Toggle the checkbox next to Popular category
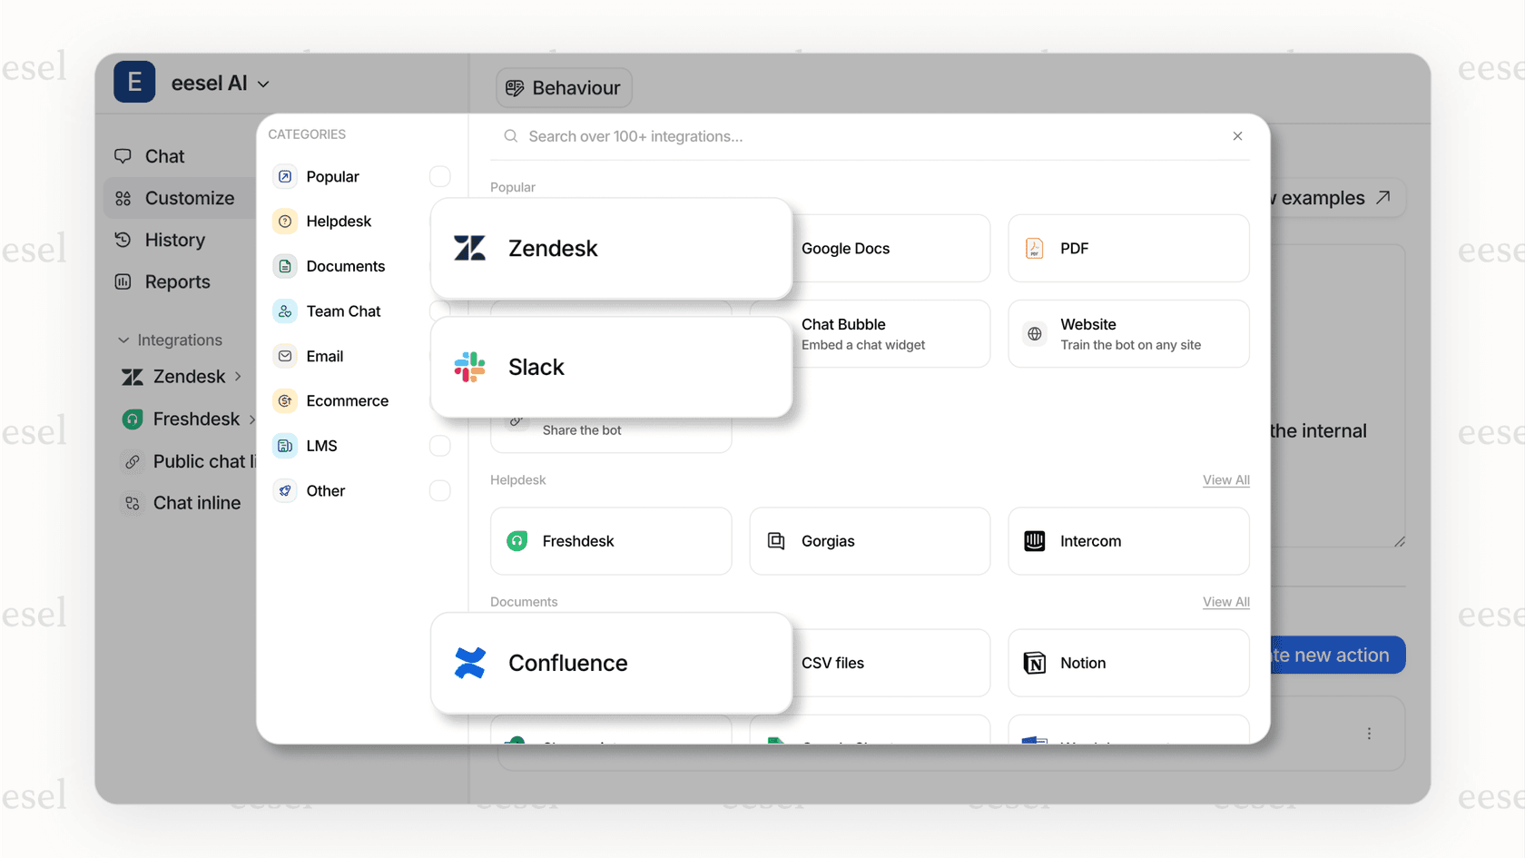This screenshot has height=858, width=1525. (x=440, y=176)
